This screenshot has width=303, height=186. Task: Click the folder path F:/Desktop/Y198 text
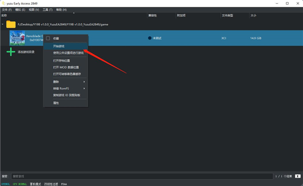[x=63, y=24]
